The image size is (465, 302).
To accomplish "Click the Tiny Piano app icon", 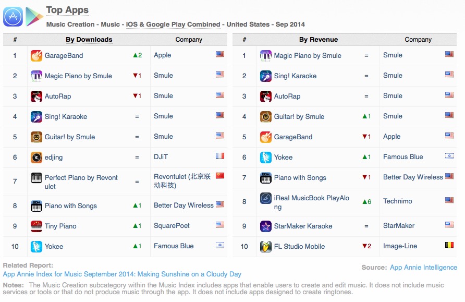I will coord(36,226).
